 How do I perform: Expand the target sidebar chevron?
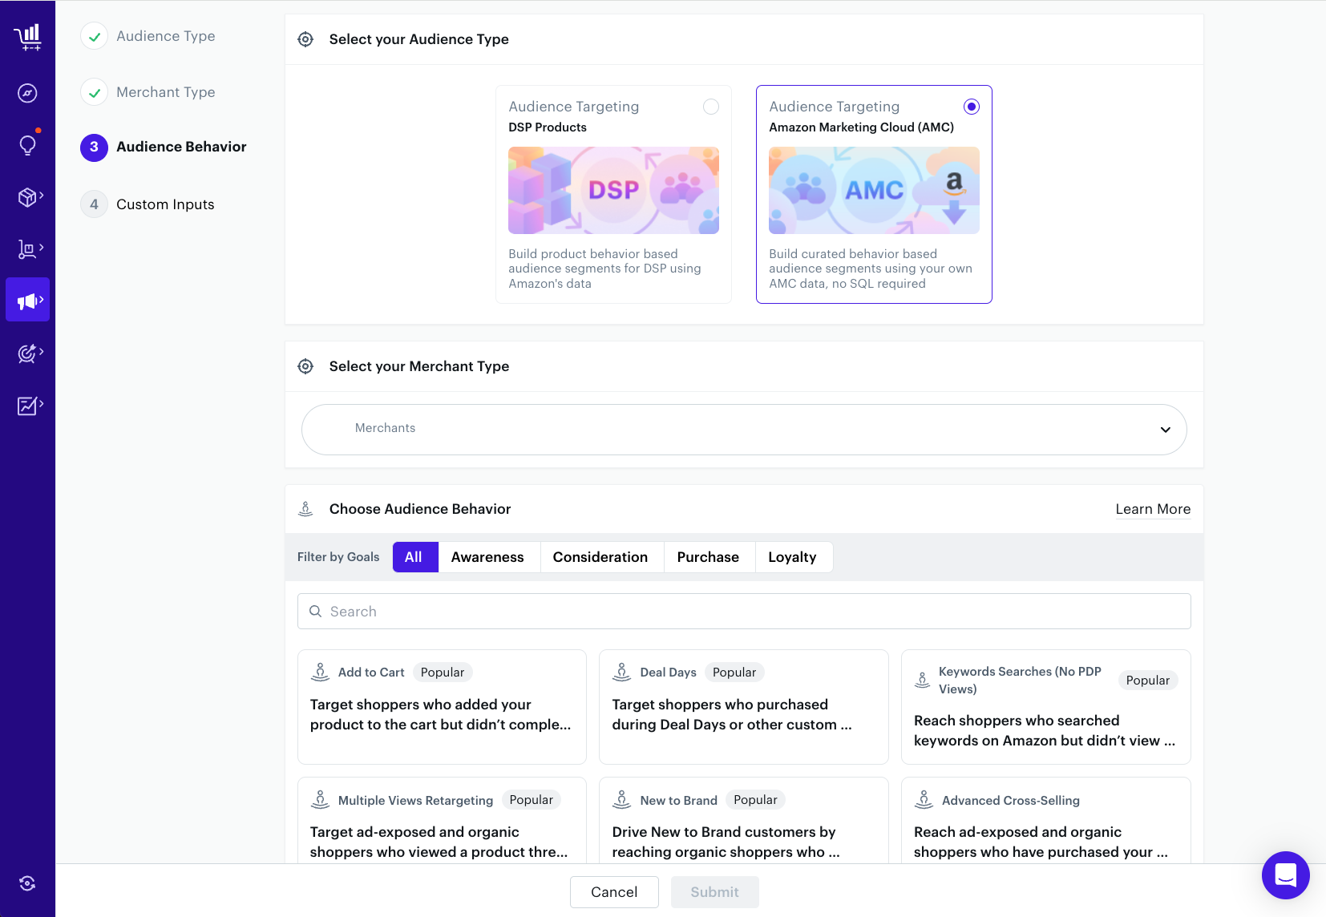pyautogui.click(x=41, y=352)
